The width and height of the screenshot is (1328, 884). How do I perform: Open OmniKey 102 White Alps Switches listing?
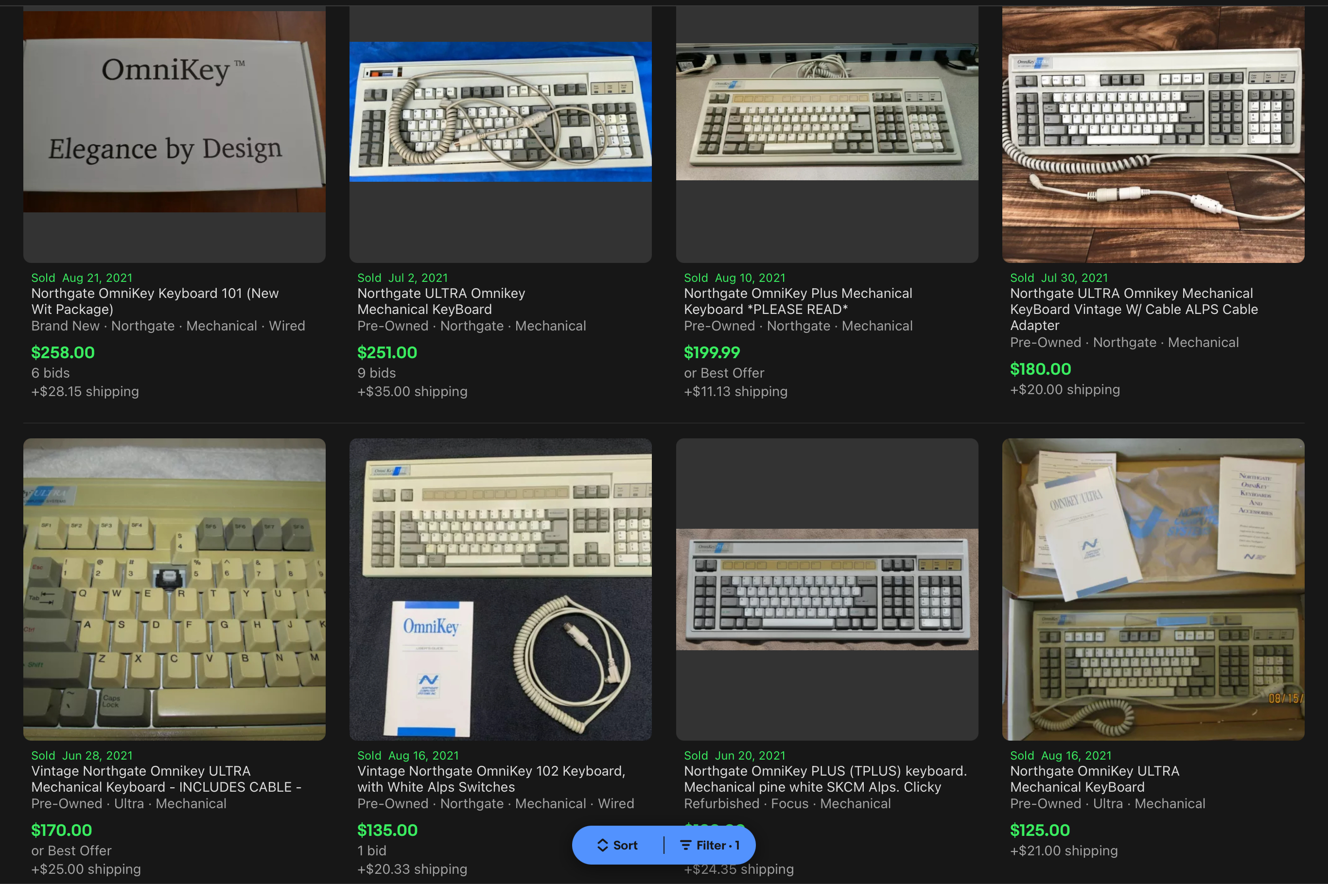(x=491, y=779)
